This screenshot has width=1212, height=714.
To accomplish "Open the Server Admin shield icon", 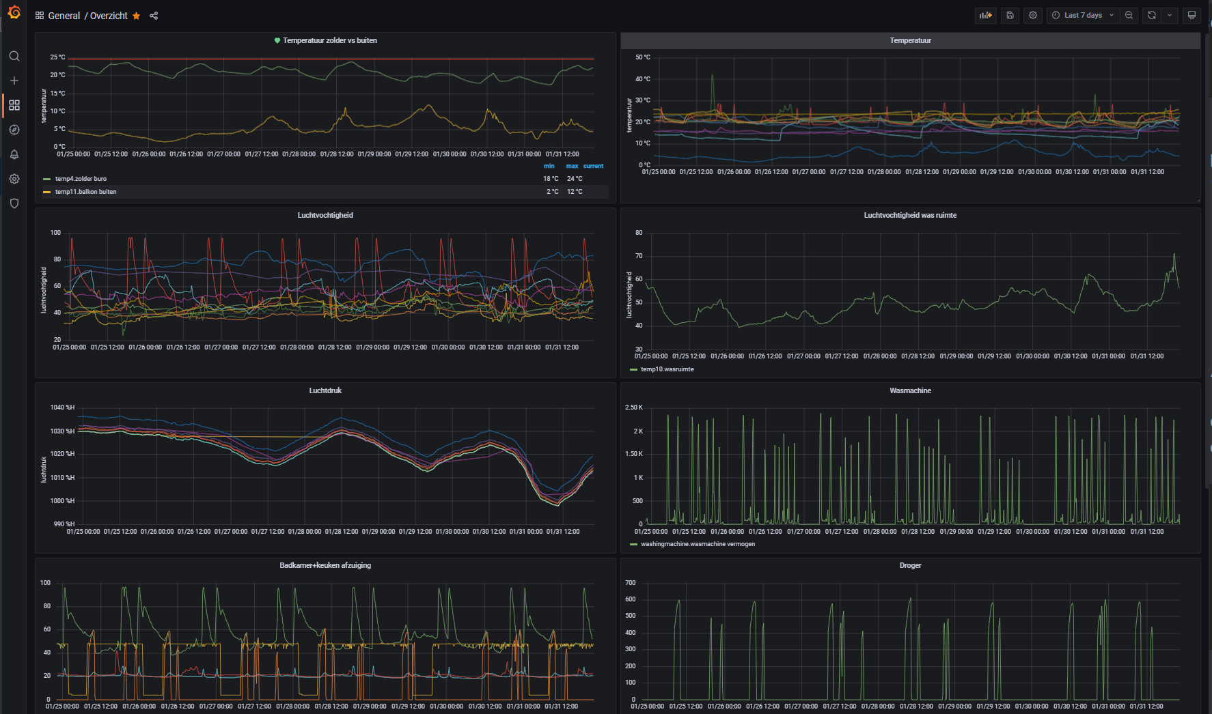I will (x=14, y=203).
